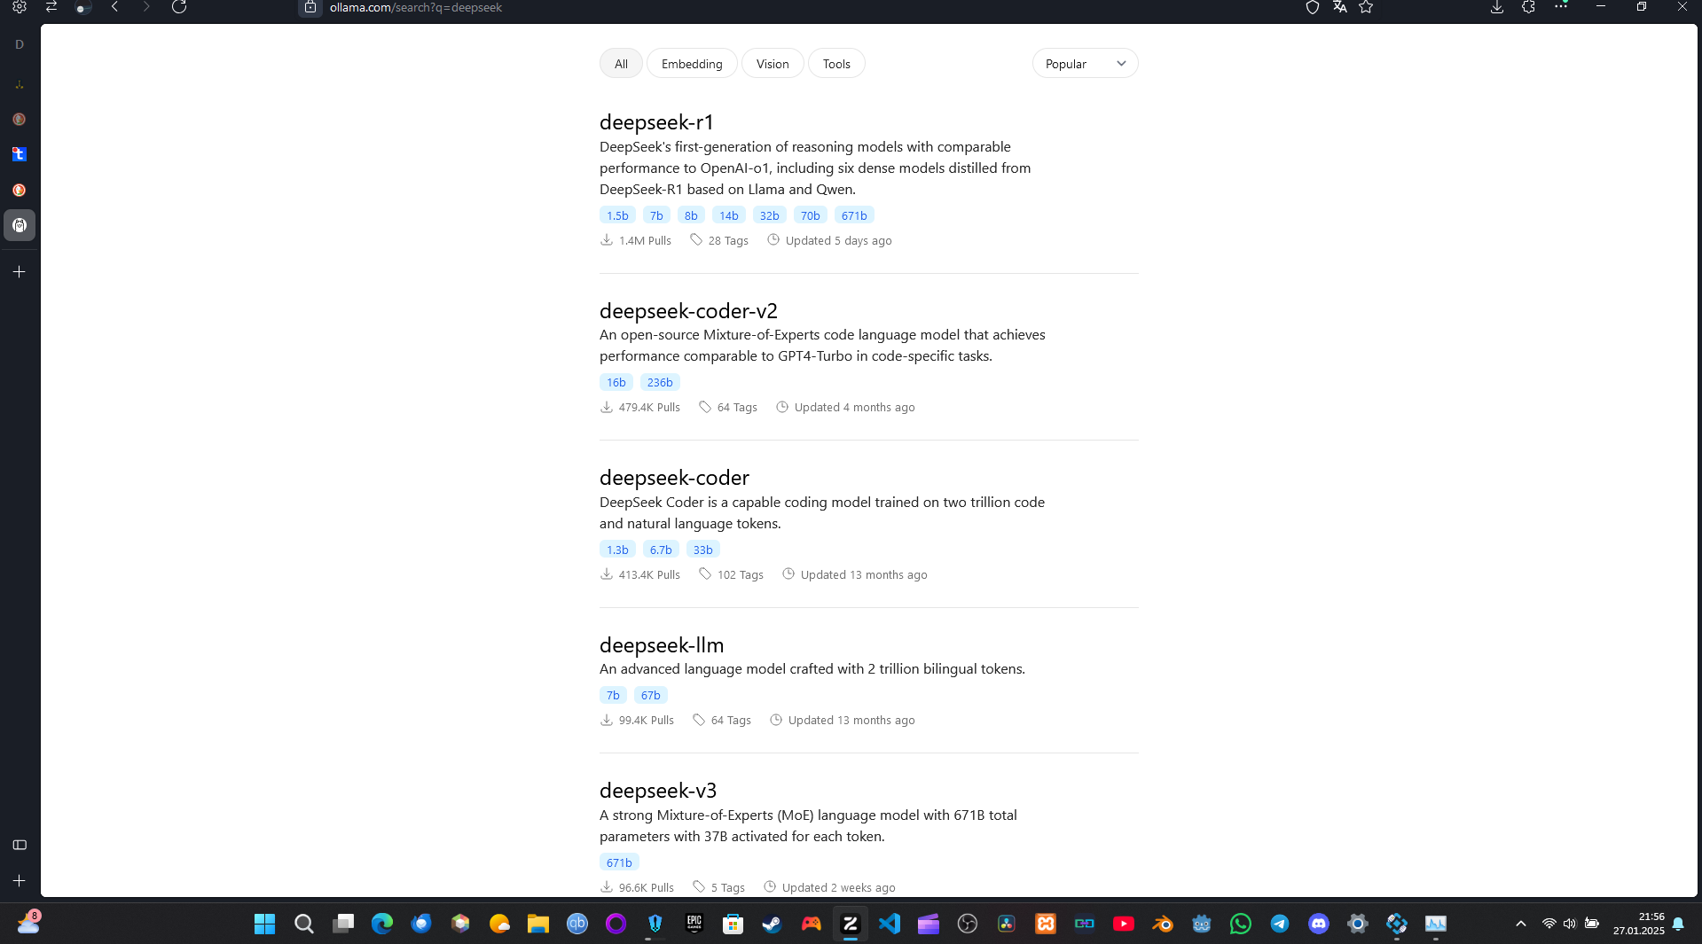Open the deepseek-r1 model page

click(656, 122)
